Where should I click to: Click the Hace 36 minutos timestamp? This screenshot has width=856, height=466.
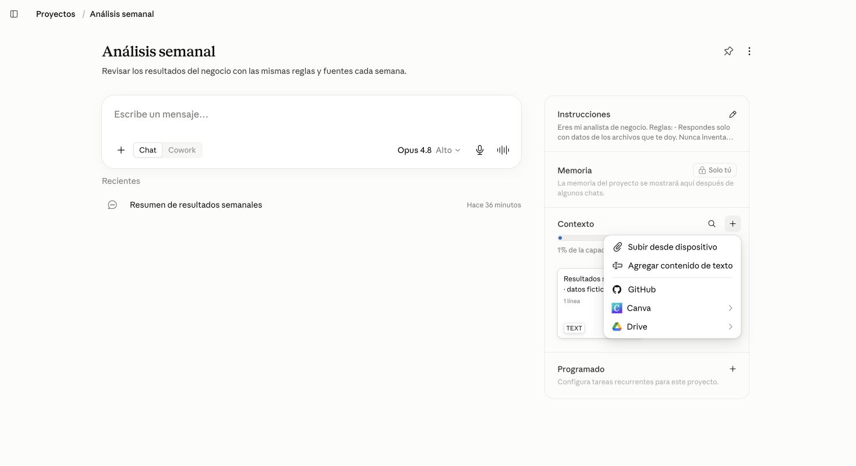pyautogui.click(x=494, y=205)
